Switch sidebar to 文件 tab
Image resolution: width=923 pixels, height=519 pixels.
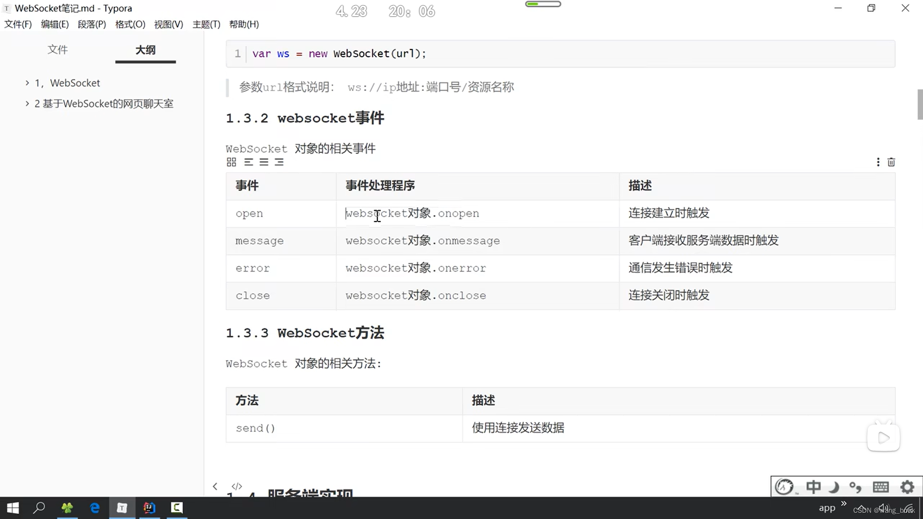[58, 49]
